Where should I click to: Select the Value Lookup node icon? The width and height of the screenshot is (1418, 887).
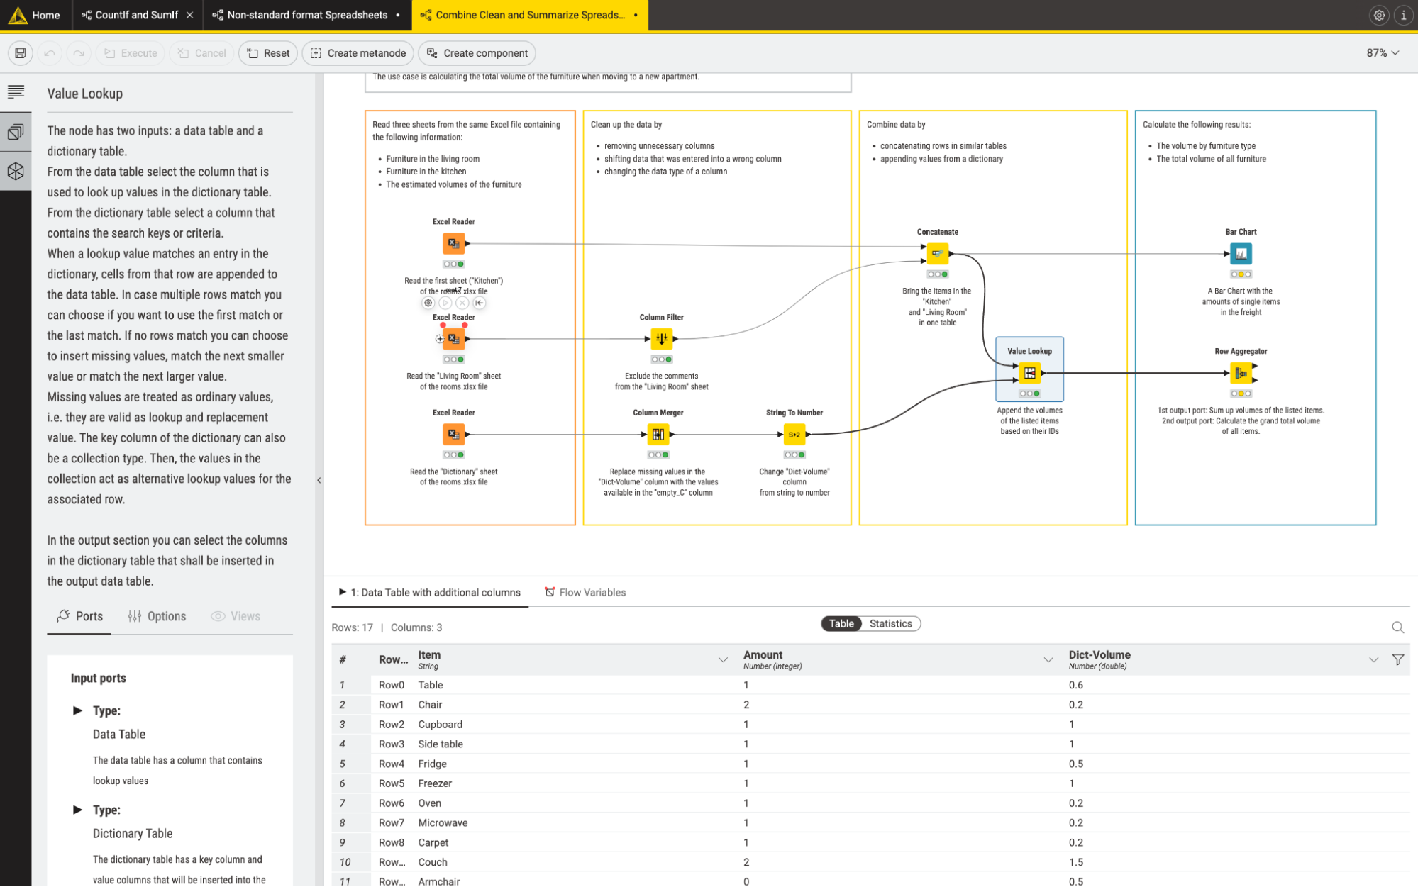1029,373
